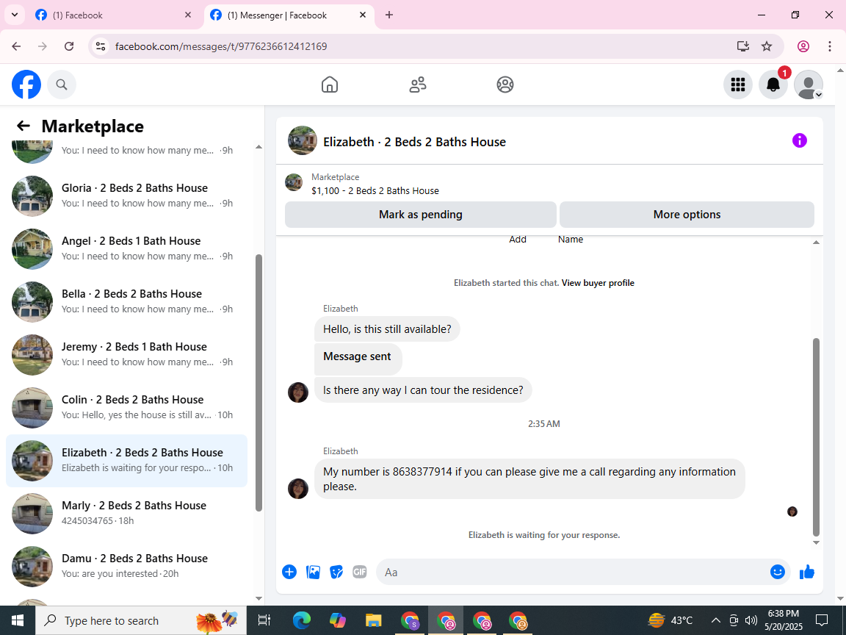Viewport: 846px width, 635px height.
Task: Select Elizabeth 2 Beds 2 Baths House chat
Action: [x=127, y=460]
